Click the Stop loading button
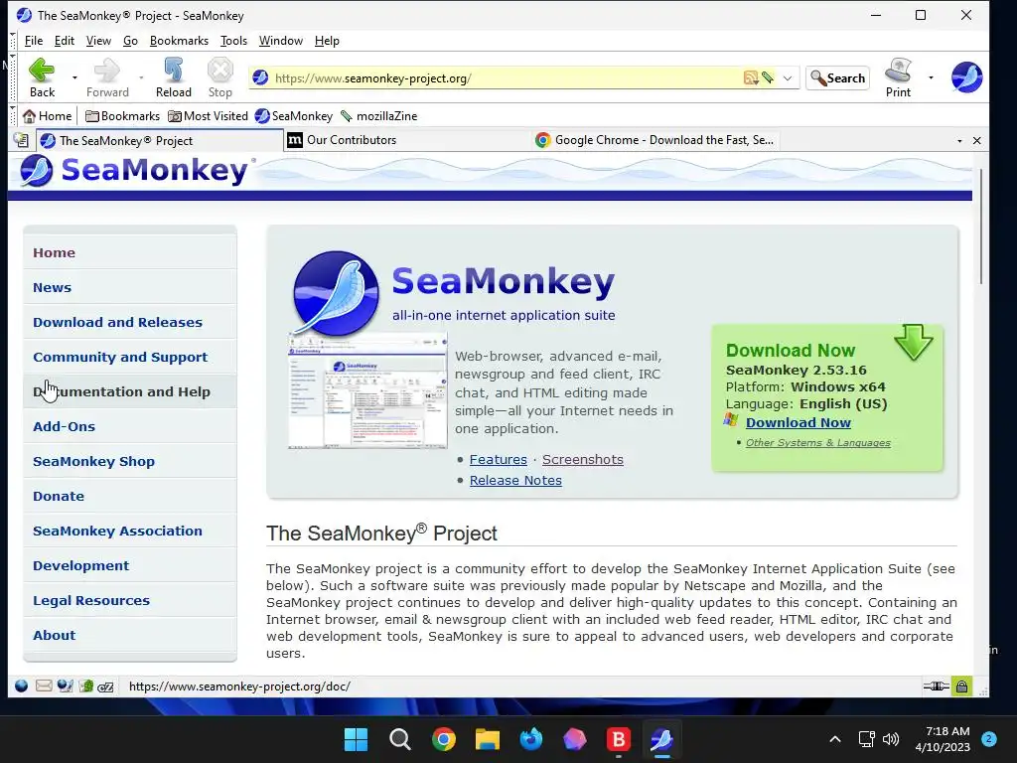This screenshot has width=1017, height=763. click(x=219, y=77)
